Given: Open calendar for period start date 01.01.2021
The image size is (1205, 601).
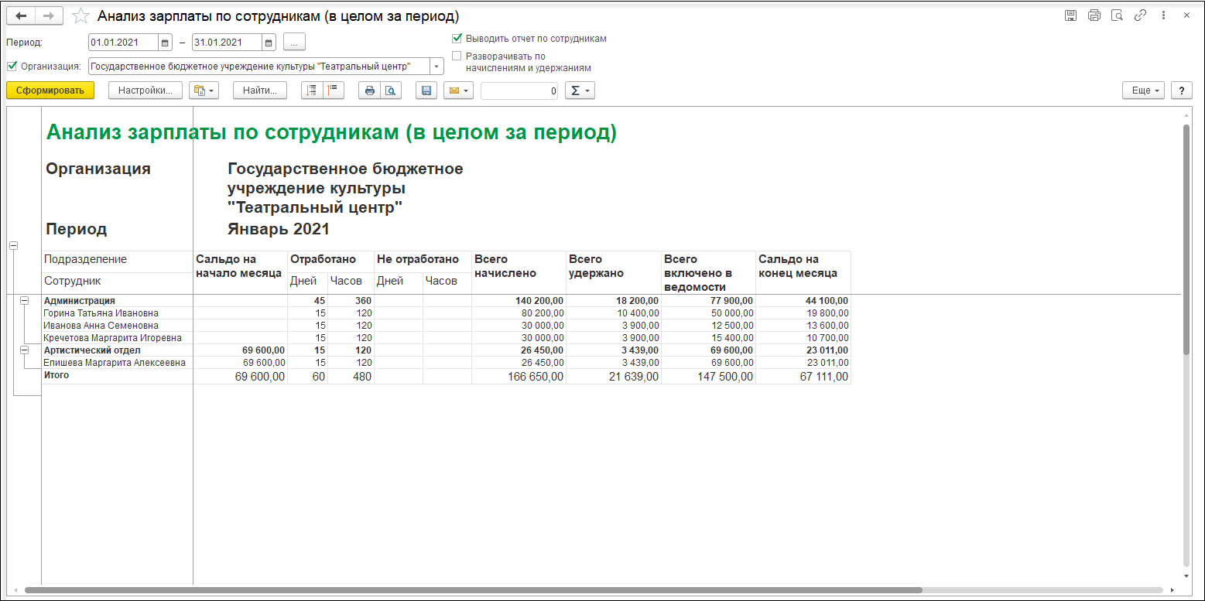Looking at the screenshot, I should 165,43.
